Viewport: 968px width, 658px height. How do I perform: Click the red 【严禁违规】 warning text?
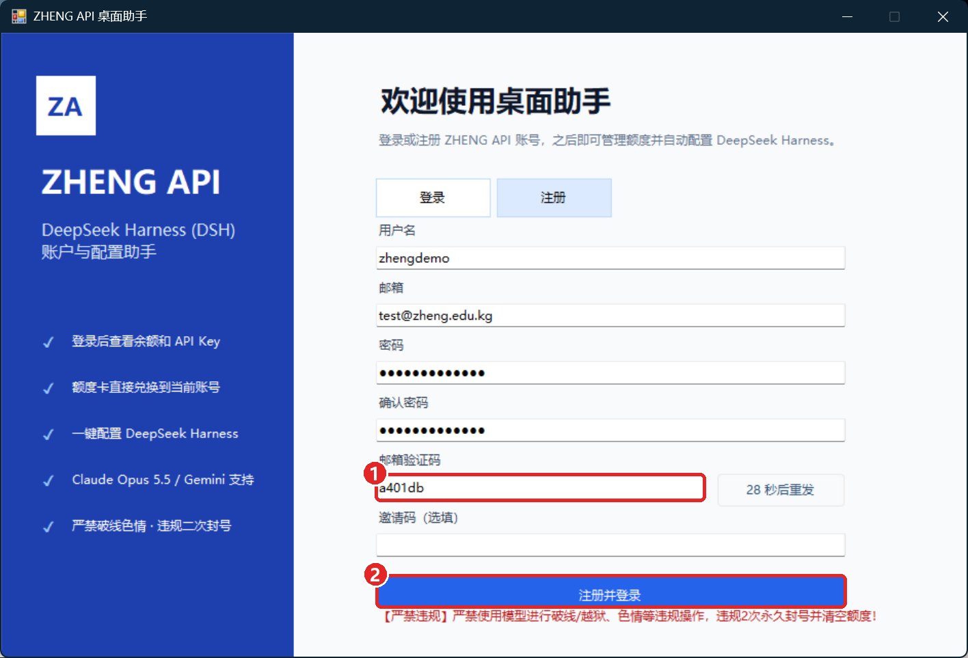point(628,616)
